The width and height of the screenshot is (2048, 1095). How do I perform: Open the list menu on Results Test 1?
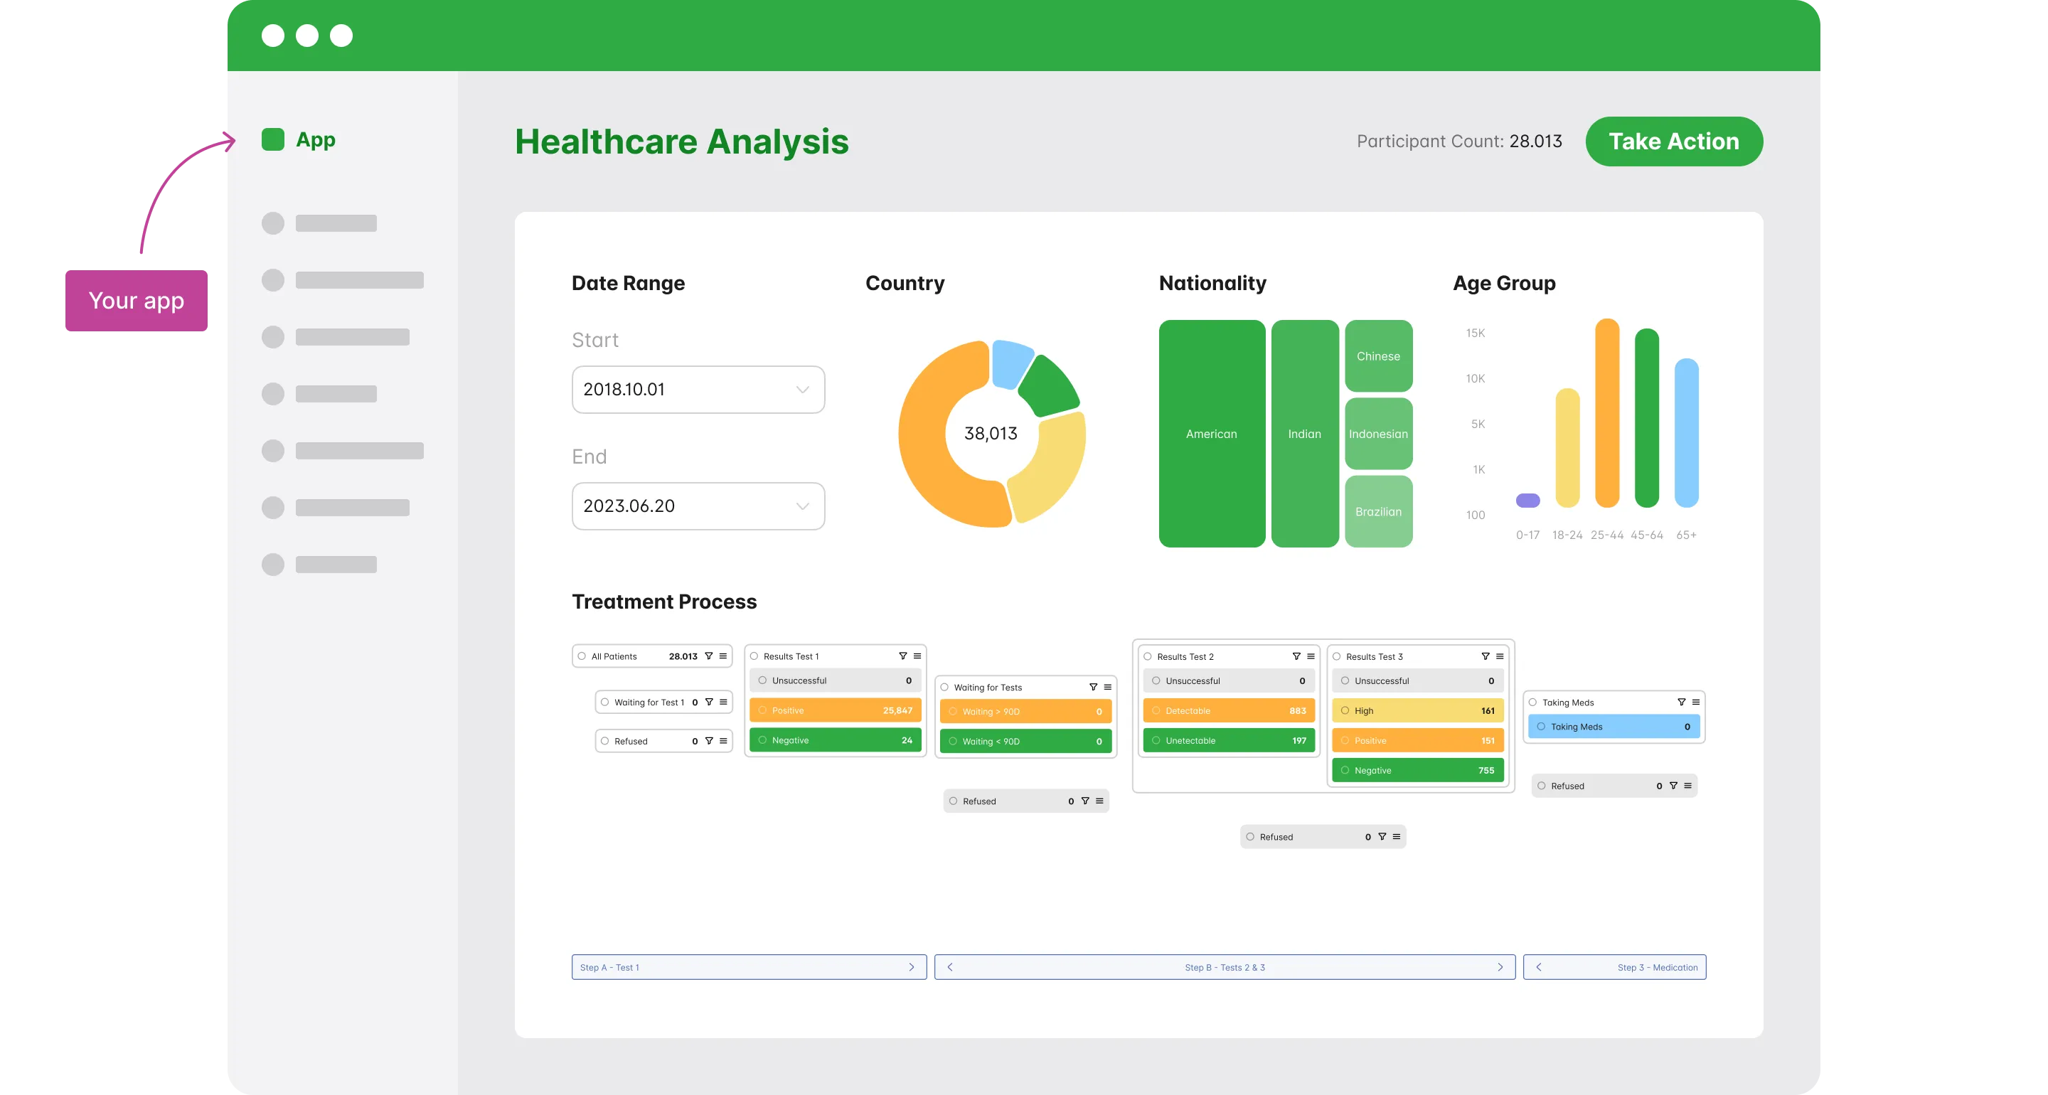pyautogui.click(x=916, y=656)
